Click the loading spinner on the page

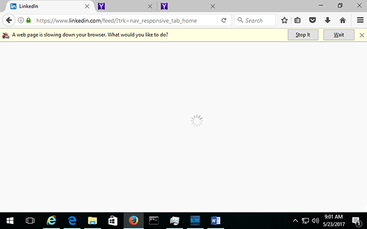[x=196, y=121]
